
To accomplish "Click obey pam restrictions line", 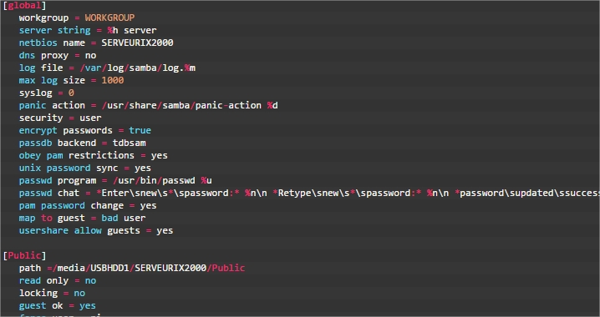I will [x=94, y=156].
